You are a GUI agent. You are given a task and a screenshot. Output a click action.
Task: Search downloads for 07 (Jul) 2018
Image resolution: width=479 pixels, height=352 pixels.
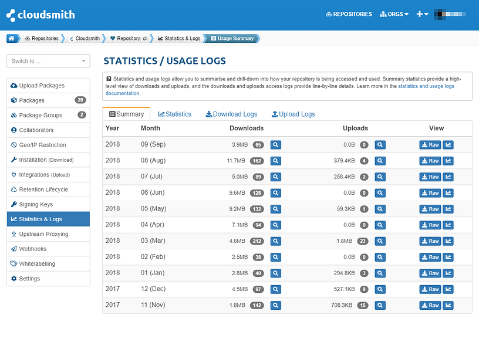pos(275,177)
